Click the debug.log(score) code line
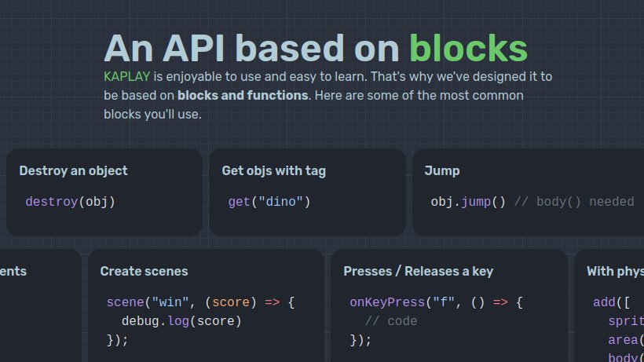Viewport: 644px width, 362px height. (x=181, y=321)
